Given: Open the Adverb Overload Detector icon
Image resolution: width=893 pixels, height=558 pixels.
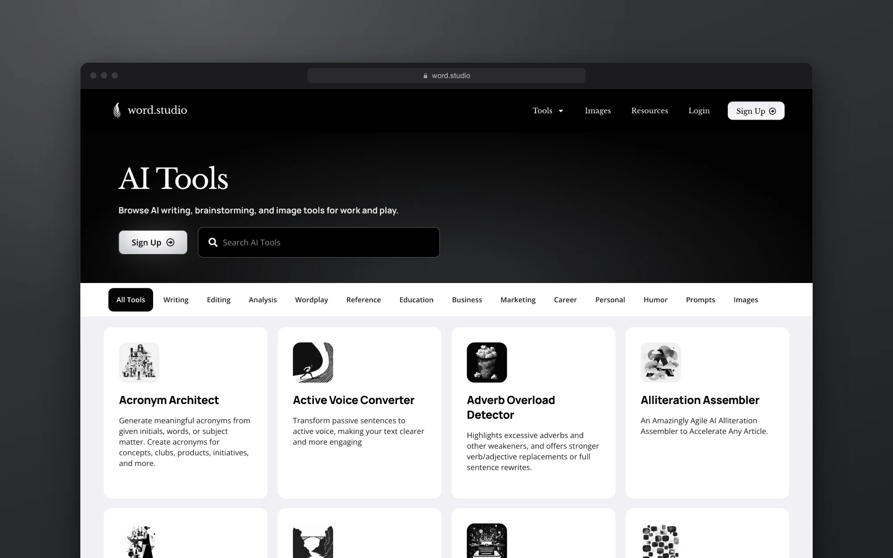Looking at the screenshot, I should coord(487,362).
